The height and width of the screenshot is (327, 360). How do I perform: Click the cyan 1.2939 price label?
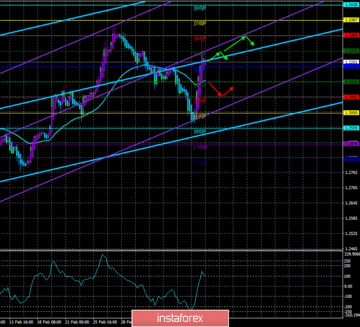351,128
